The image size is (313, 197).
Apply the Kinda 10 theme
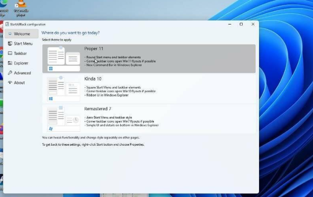[149, 88]
